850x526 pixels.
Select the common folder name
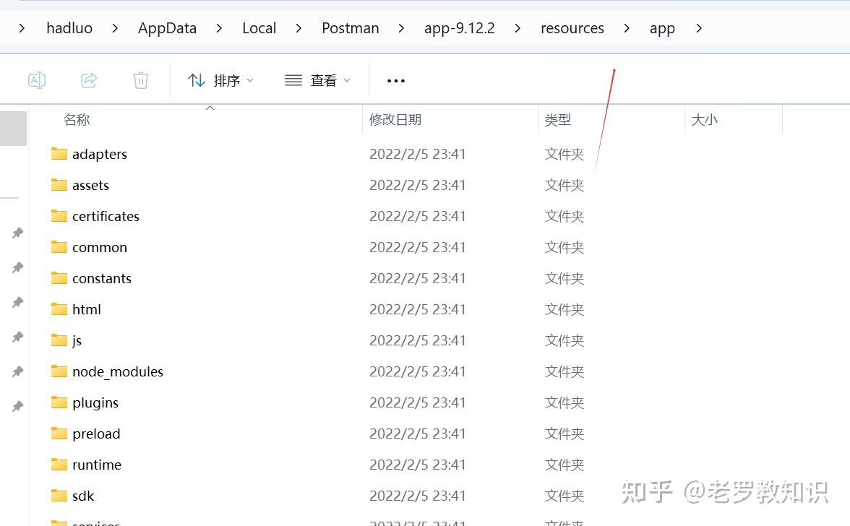[100, 248]
